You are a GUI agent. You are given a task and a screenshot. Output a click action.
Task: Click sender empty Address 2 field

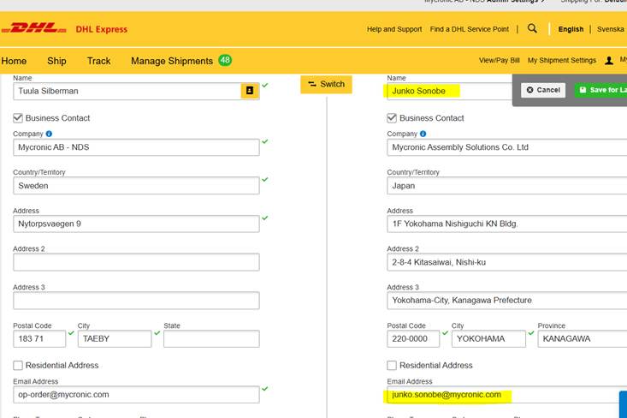click(x=136, y=262)
